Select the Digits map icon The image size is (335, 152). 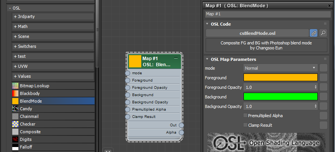(15, 139)
